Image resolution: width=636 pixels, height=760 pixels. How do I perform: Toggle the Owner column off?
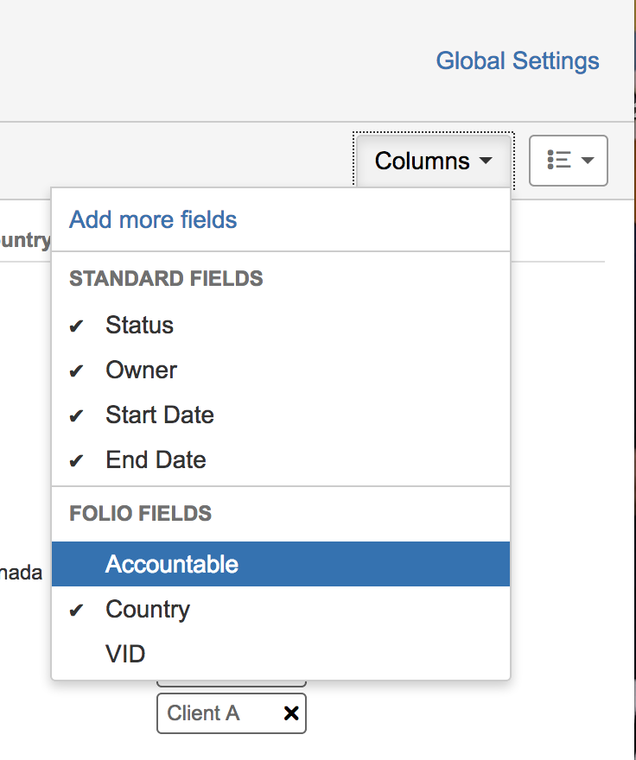pyautogui.click(x=141, y=370)
